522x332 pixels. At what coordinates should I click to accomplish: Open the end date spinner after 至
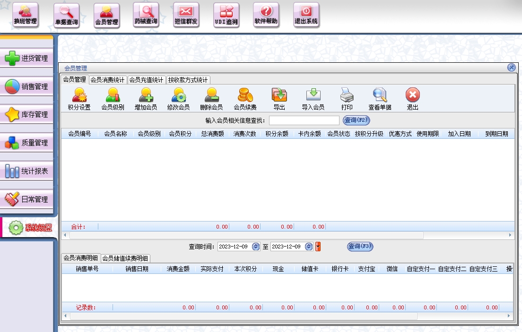309,247
